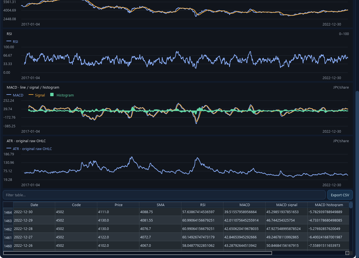Viewport: 359px width, 258px height.
Task: Click the Price column header
Action: click(118, 205)
